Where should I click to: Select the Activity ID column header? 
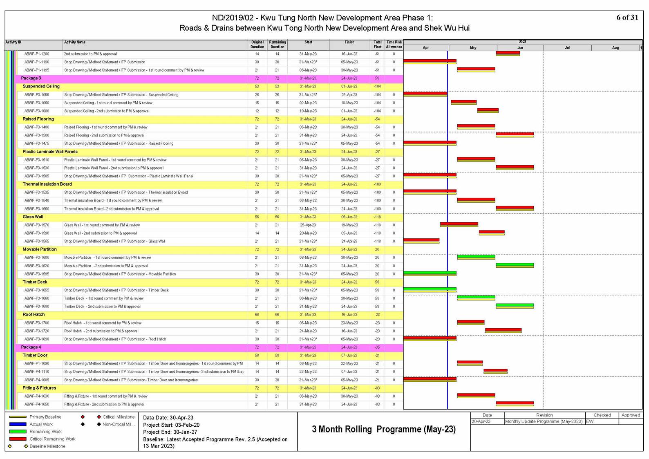(34, 45)
